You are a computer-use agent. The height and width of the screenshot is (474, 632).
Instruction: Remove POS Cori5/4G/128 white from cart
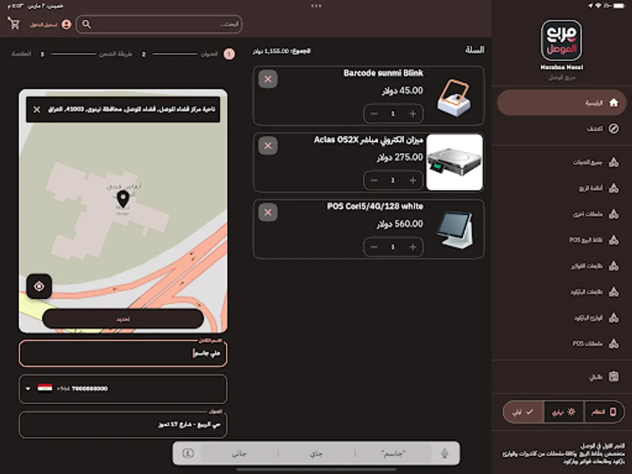tap(268, 212)
